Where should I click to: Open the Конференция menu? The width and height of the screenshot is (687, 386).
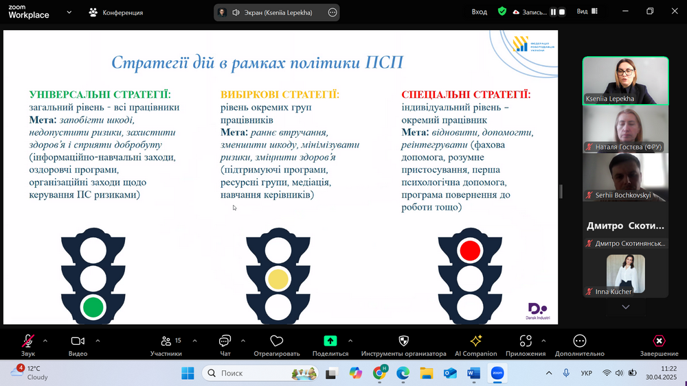(116, 12)
